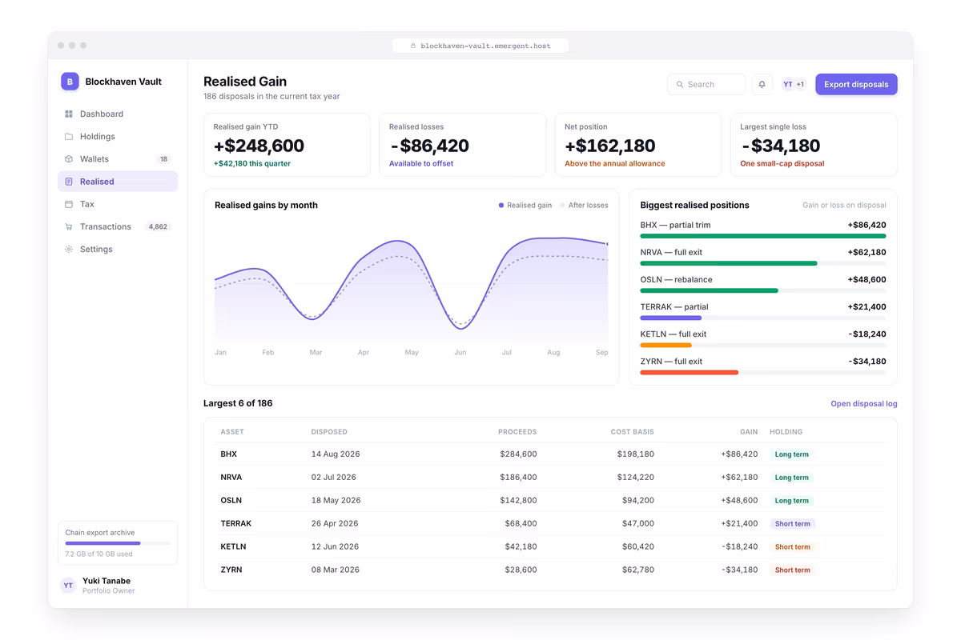Screen dimensions: 961x640
Task: Click Export disposals button
Action: click(856, 84)
